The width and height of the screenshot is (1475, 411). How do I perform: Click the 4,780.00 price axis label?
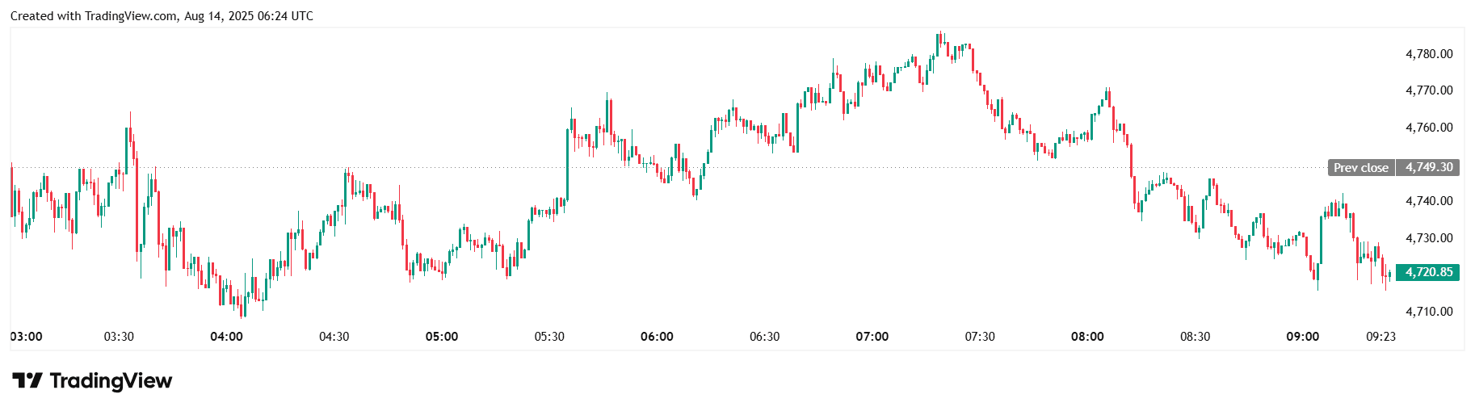(x=1429, y=54)
